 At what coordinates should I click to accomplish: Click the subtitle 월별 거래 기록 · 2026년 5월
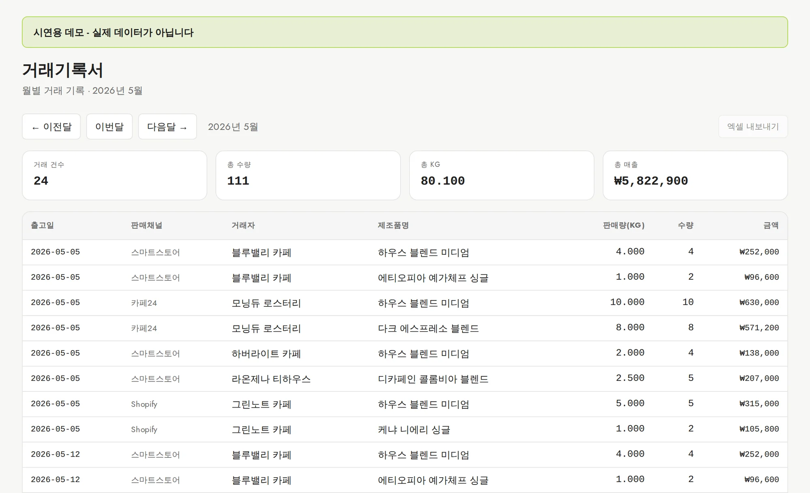pyautogui.click(x=82, y=91)
